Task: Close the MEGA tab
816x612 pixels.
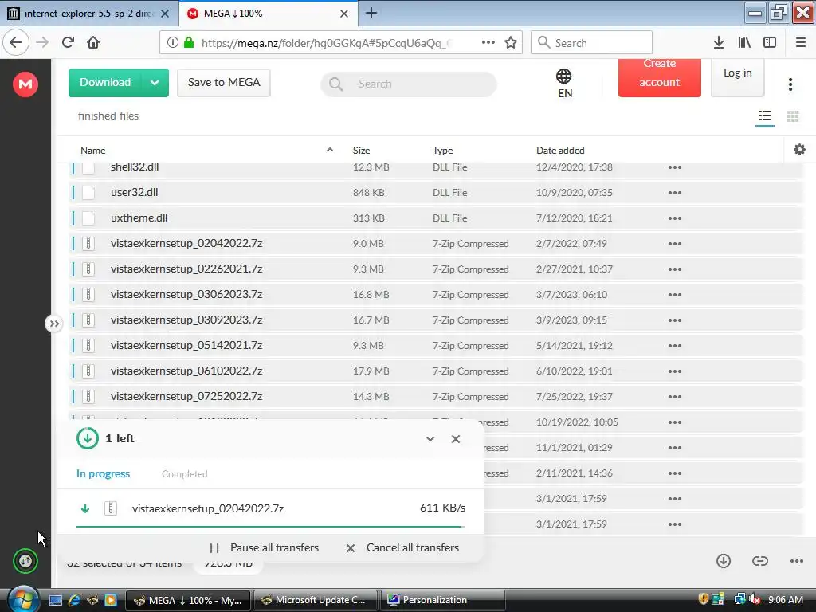Action: [x=344, y=14]
